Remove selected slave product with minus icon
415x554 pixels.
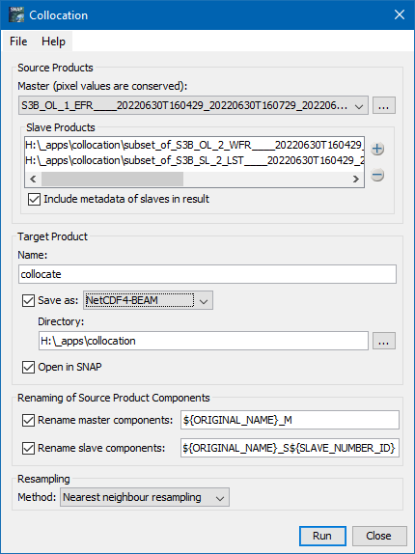(377, 175)
